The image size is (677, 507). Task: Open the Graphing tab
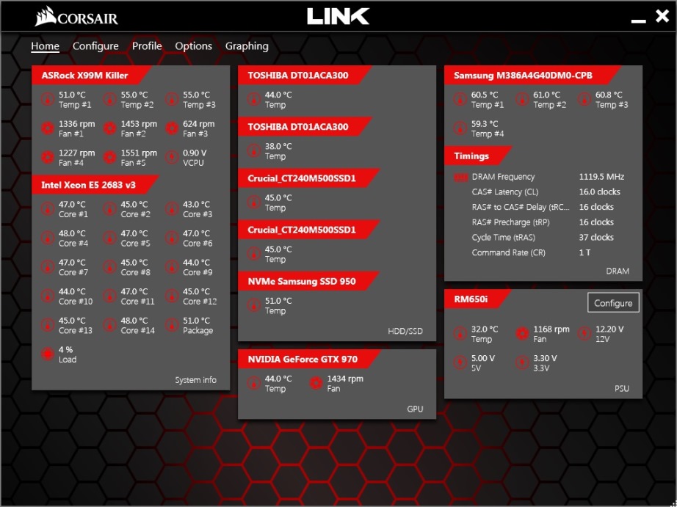click(247, 46)
